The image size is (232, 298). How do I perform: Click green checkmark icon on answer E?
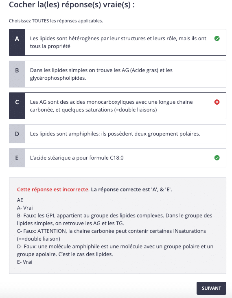click(x=217, y=158)
